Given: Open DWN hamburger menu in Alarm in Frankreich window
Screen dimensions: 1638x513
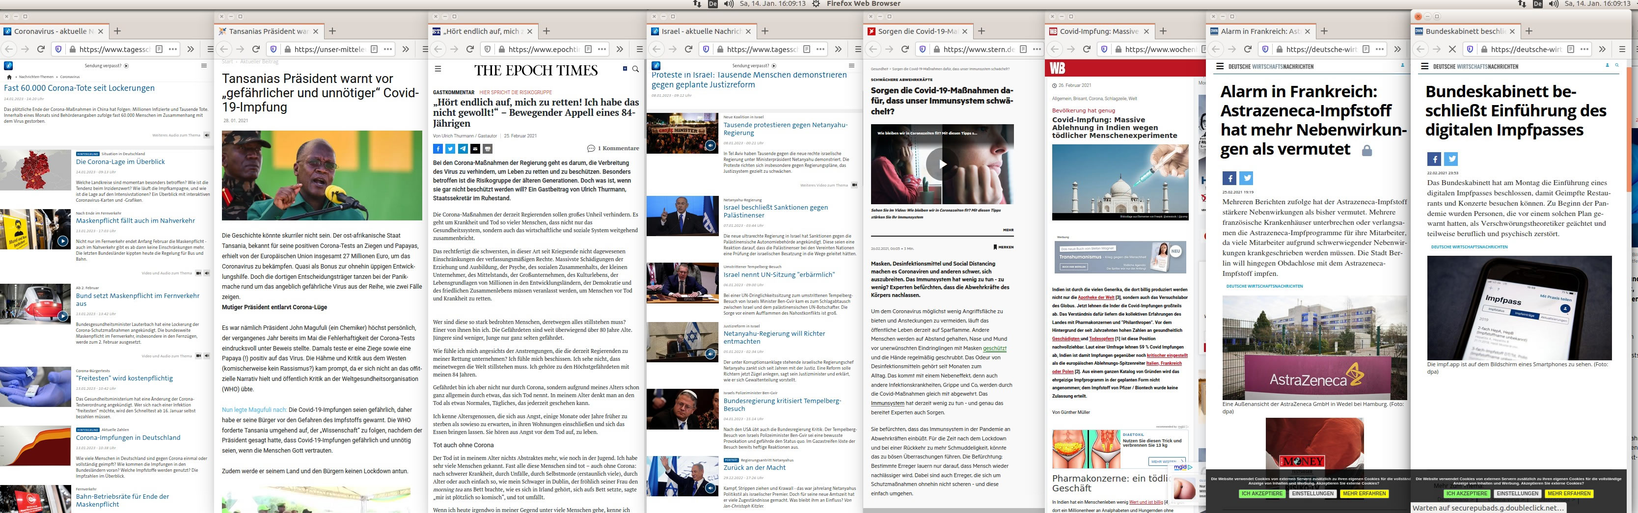Looking at the screenshot, I should point(1220,66).
